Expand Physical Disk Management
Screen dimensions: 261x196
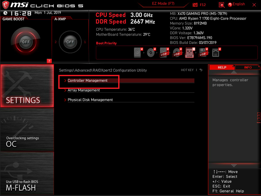click(x=129, y=100)
